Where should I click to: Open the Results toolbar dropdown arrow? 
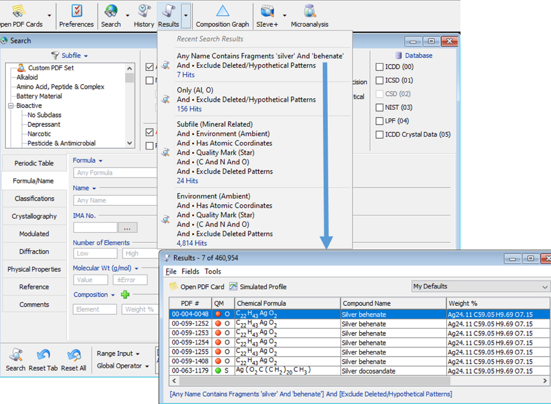pyautogui.click(x=186, y=15)
